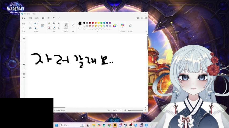This screenshot has width=229, height=128.
Task: Click the taskbar 검색 search box
Action: point(72,125)
